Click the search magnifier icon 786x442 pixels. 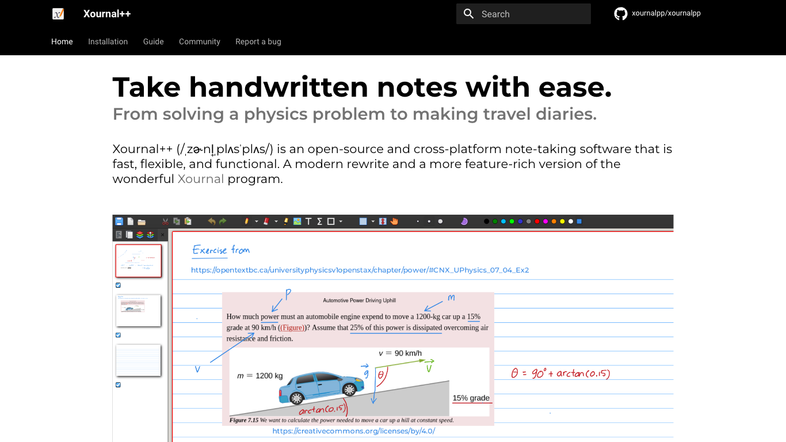(x=469, y=14)
